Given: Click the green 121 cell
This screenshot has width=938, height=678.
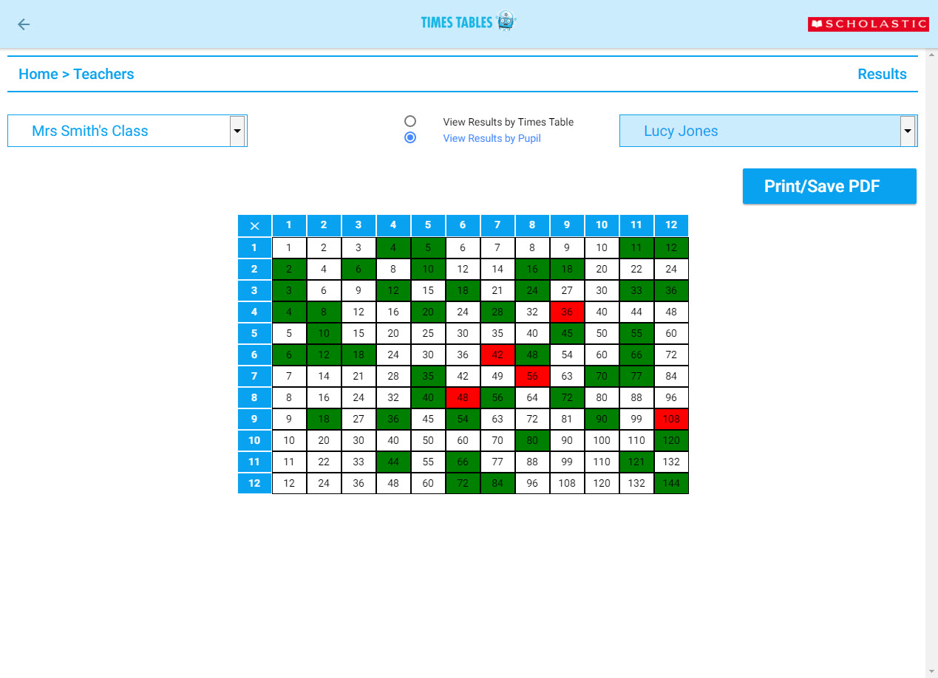Looking at the screenshot, I should (636, 462).
